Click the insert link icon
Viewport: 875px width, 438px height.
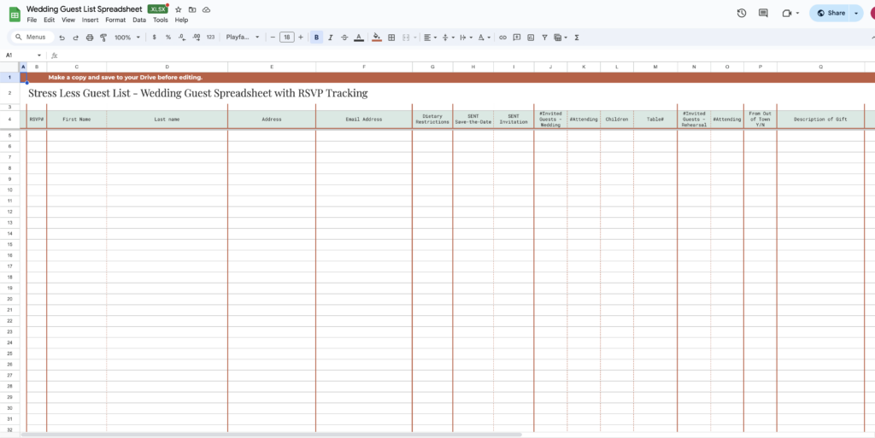point(503,38)
